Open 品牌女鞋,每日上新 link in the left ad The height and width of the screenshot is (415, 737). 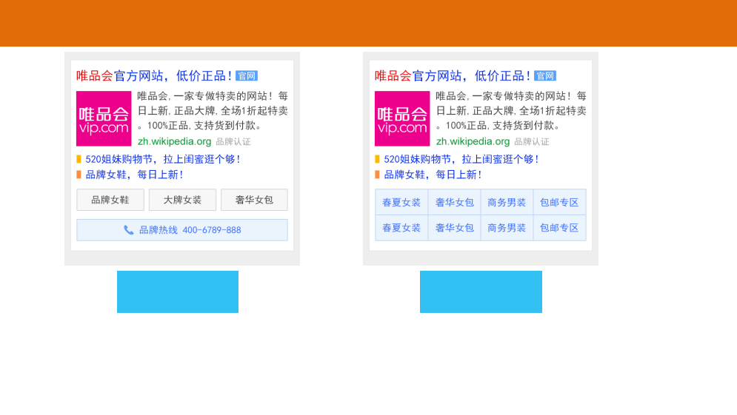click(x=134, y=175)
